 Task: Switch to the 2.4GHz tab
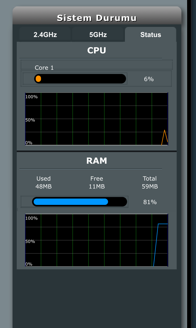tap(45, 34)
